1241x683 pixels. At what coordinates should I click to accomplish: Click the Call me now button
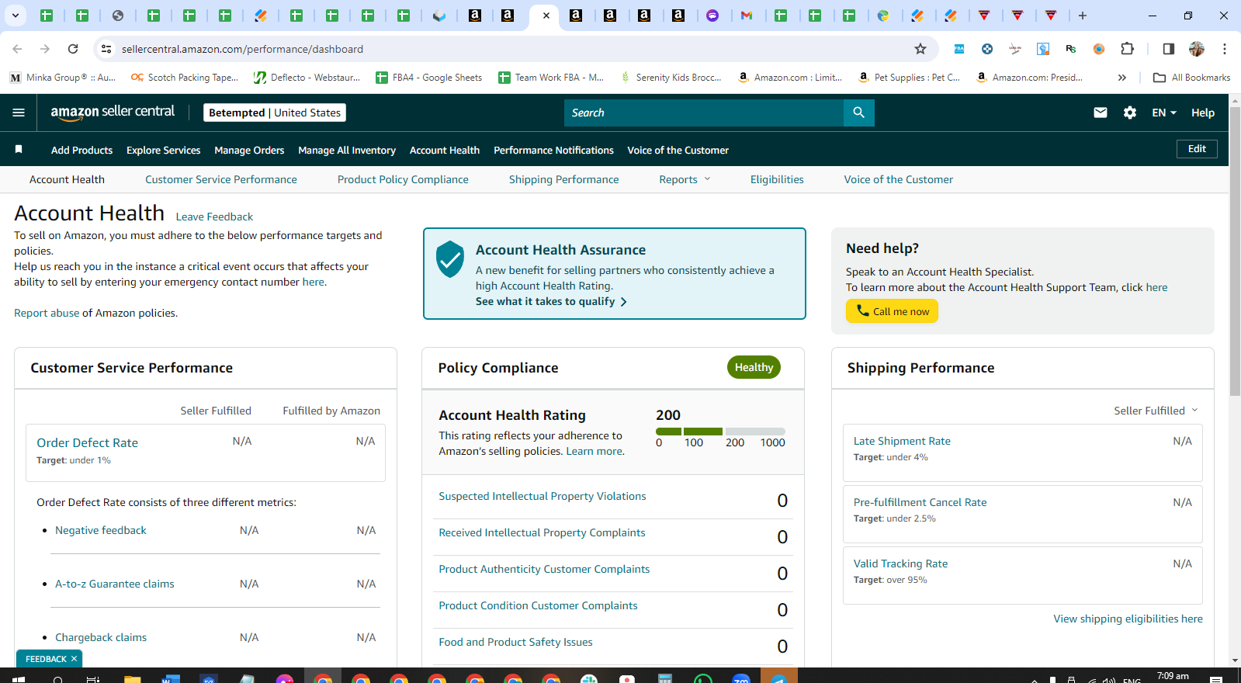(x=892, y=311)
